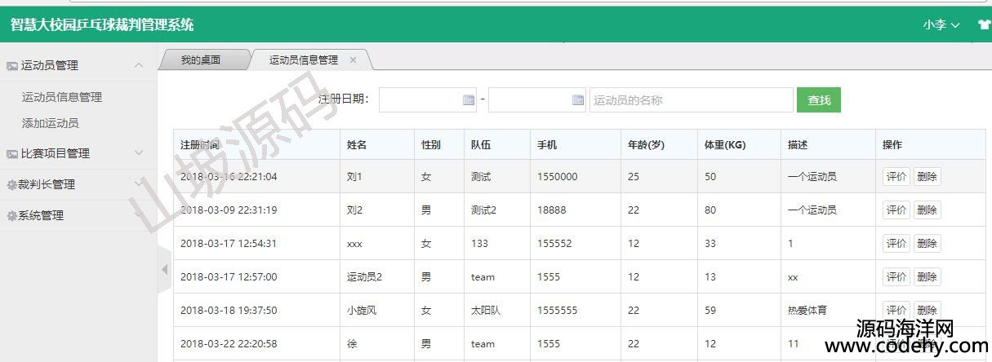Screen dimensions: 992x362
Task: Open 添加运动员 in the sidebar
Action: pyautogui.click(x=51, y=123)
